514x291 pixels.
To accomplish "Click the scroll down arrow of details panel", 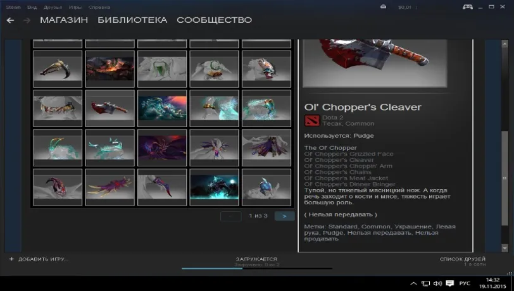I will (505, 248).
